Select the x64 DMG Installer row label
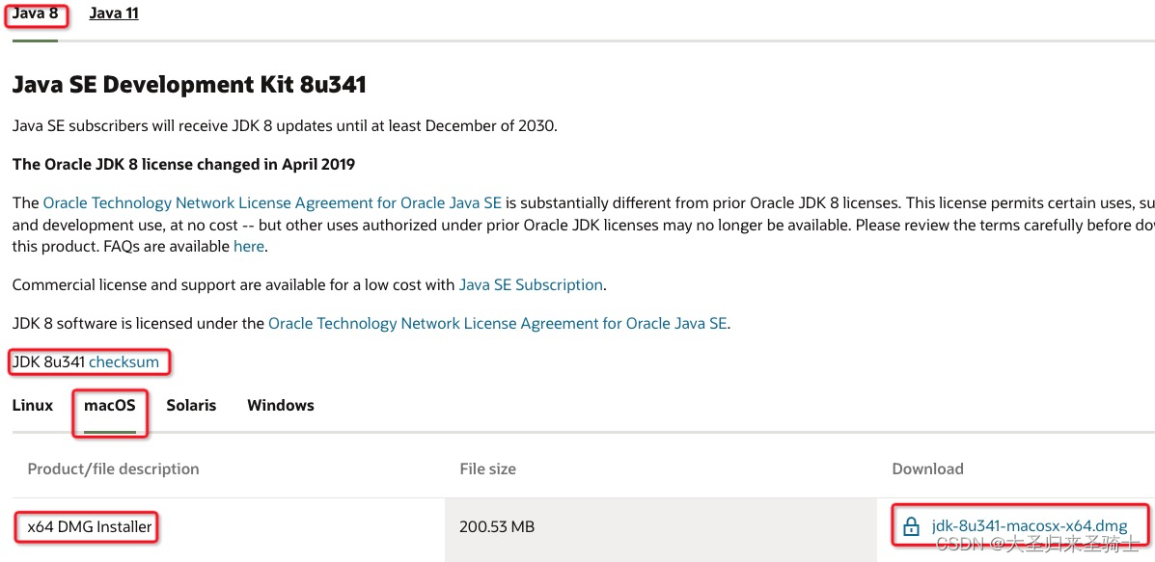Image resolution: width=1155 pixels, height=562 pixels. (x=90, y=526)
